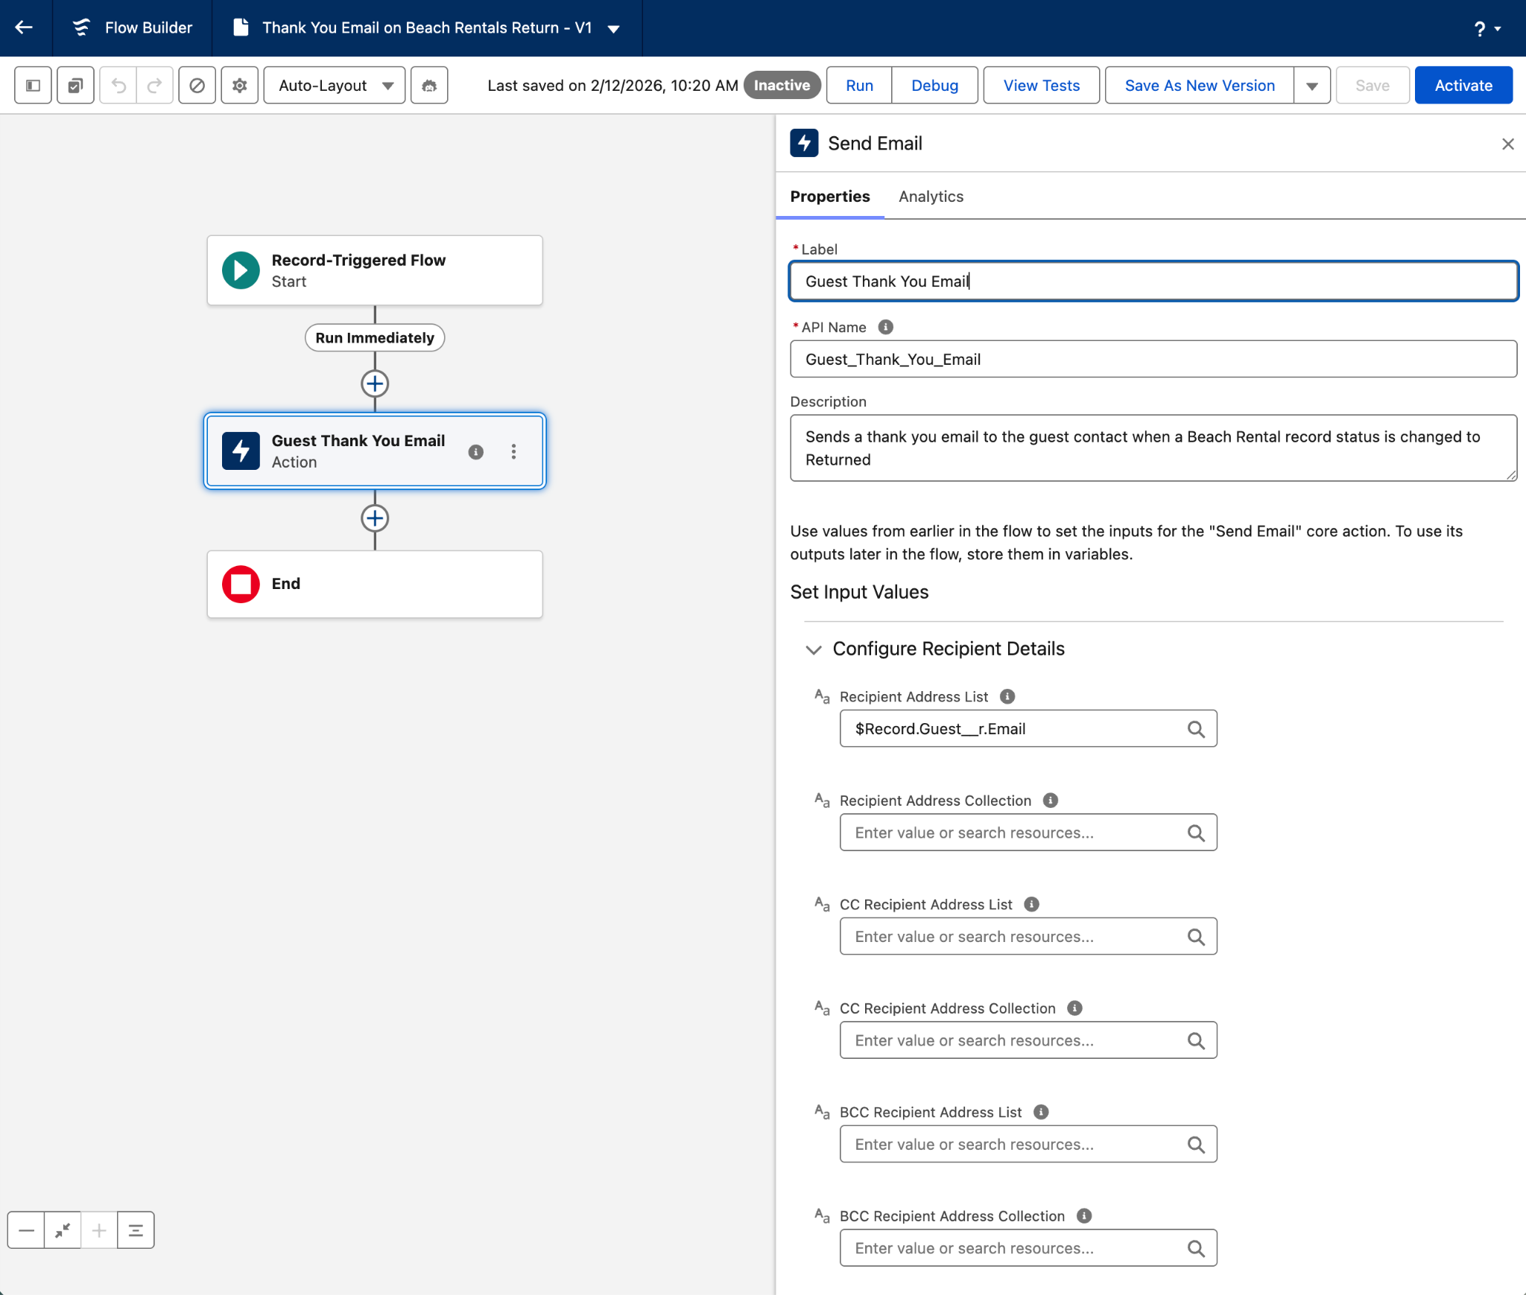The height and width of the screenshot is (1295, 1526).
Task: Click the Description text area
Action: [x=1153, y=448]
